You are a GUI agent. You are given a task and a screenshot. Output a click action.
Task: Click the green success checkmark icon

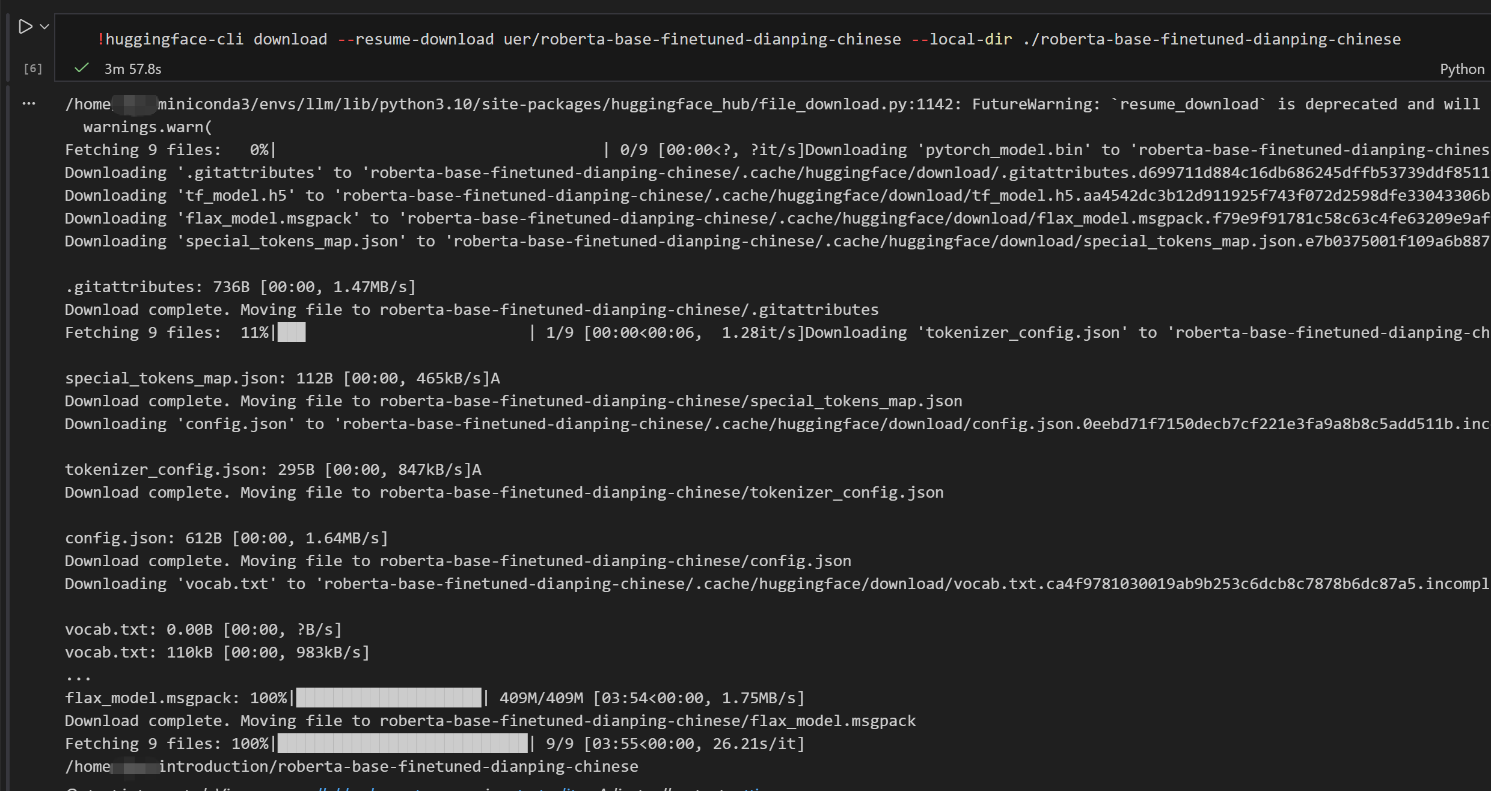pos(81,69)
